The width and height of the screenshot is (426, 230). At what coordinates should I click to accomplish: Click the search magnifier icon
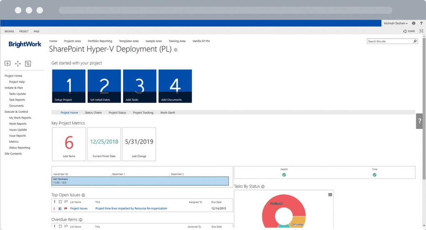(x=415, y=41)
